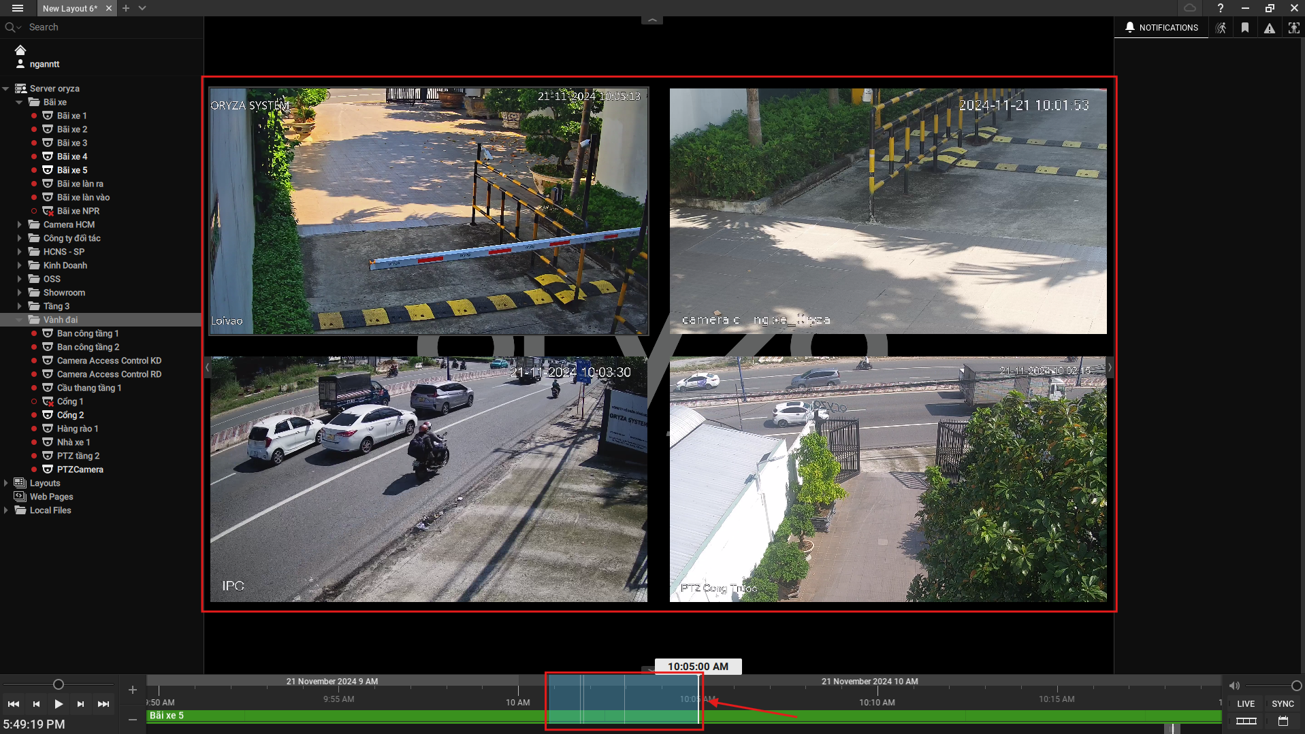1305x734 pixels.
Task: Open the tab list dropdown arrow
Action: click(x=142, y=8)
